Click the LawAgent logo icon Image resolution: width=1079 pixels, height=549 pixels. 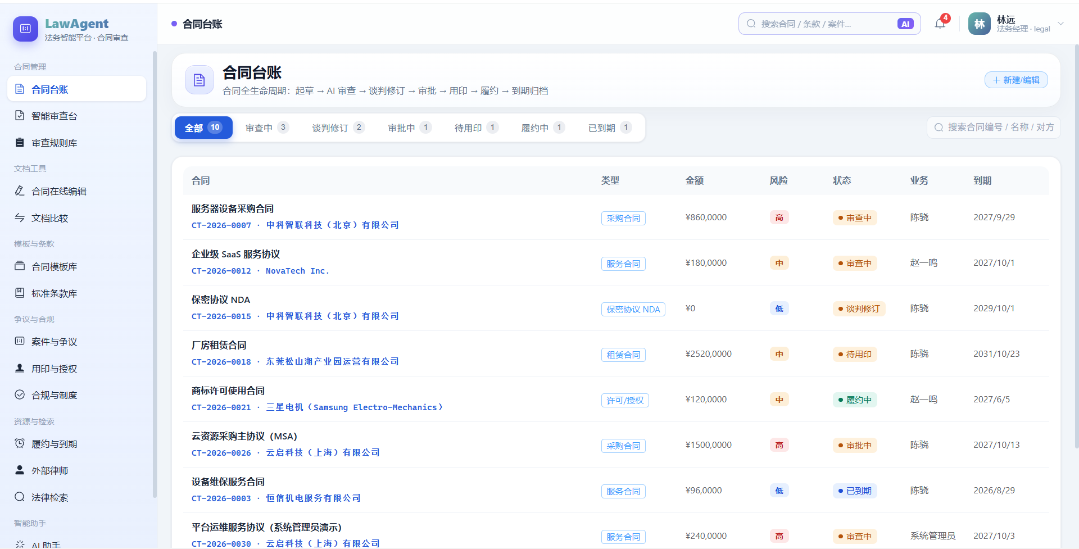click(25, 29)
